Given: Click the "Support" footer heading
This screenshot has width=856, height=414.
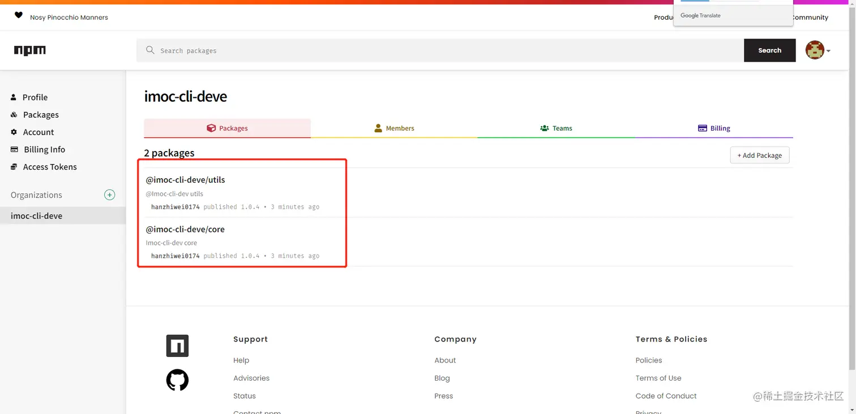Looking at the screenshot, I should point(250,339).
